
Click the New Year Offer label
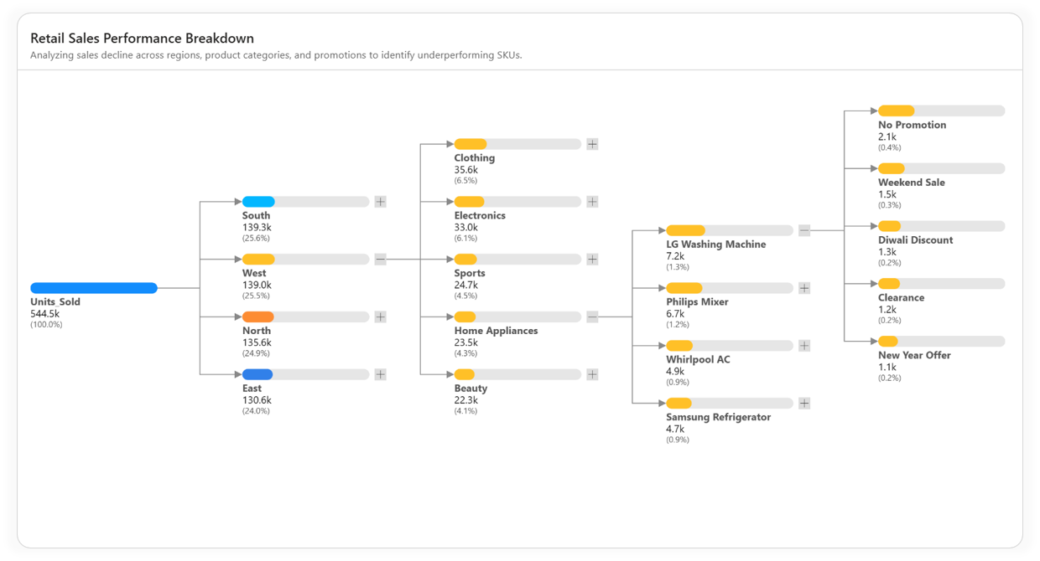[x=914, y=355]
